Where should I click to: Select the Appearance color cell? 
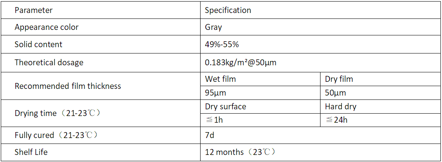click(100, 27)
